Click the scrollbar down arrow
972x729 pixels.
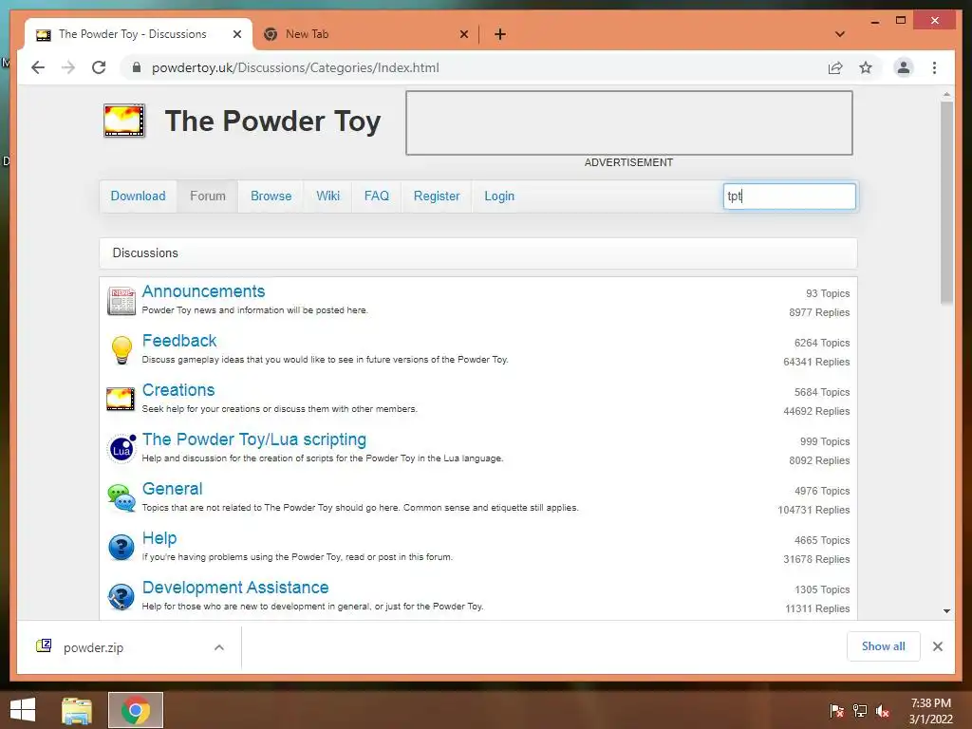(x=946, y=610)
